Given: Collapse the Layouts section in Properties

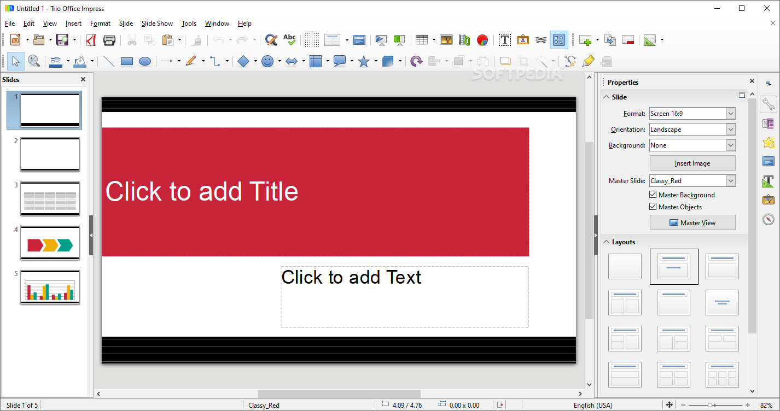Looking at the screenshot, I should coord(606,242).
